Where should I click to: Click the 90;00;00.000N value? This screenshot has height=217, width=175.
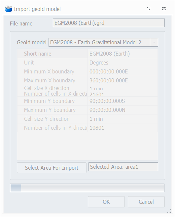point(107,110)
